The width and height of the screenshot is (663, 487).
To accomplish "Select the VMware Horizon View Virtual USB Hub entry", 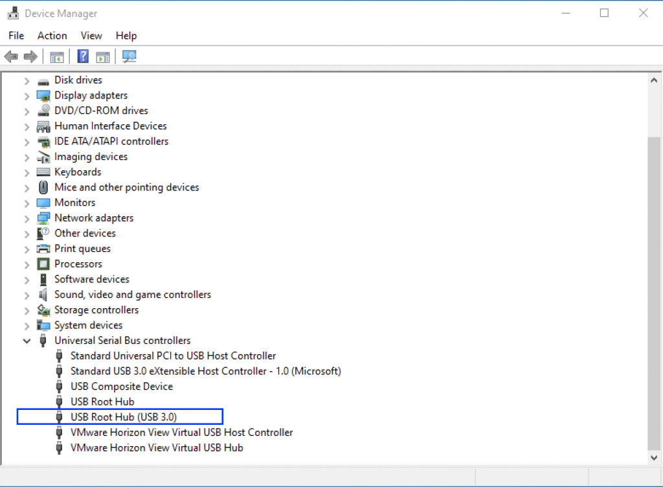I will point(157,447).
